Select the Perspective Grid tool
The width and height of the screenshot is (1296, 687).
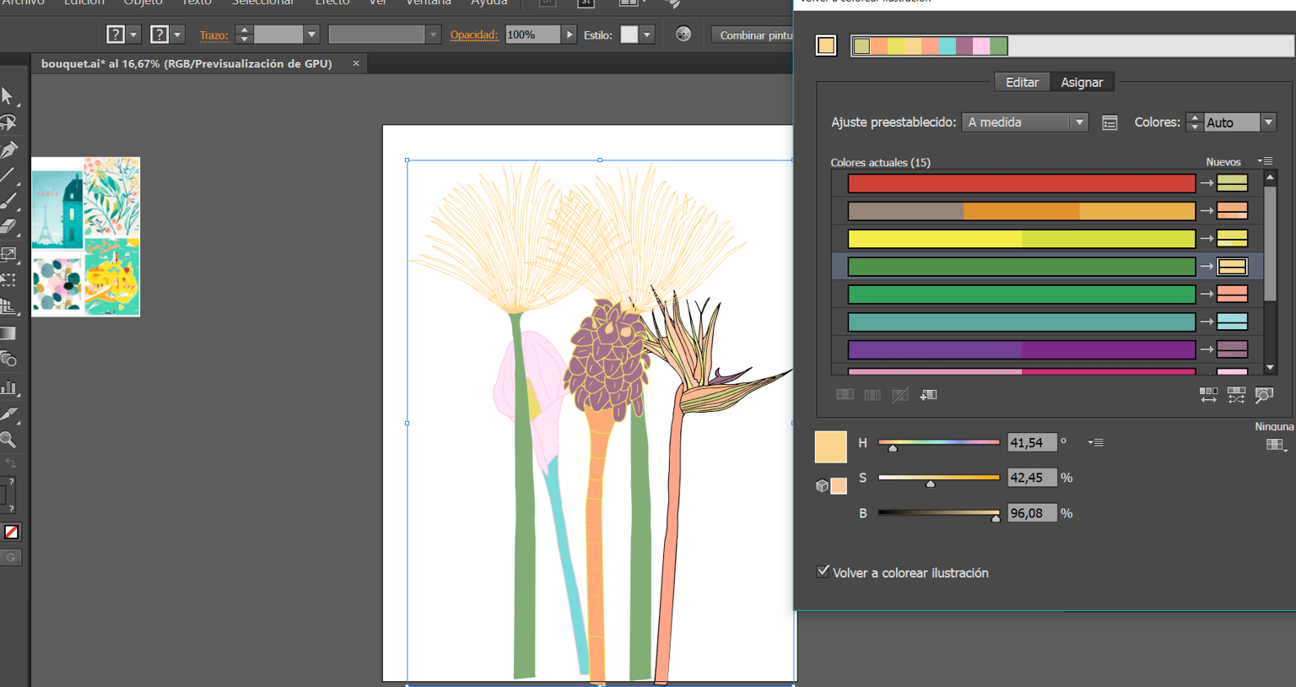pos(8,306)
